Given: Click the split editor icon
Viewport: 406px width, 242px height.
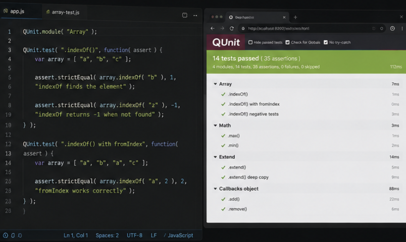Looking at the screenshot, I should (x=185, y=15).
